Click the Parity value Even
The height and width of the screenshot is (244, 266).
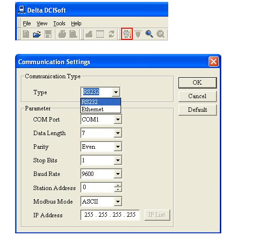tap(89, 147)
